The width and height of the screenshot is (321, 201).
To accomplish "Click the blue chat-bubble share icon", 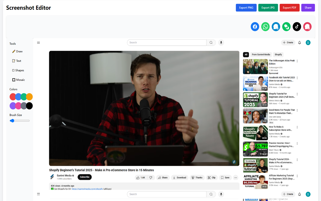I will point(276,27).
